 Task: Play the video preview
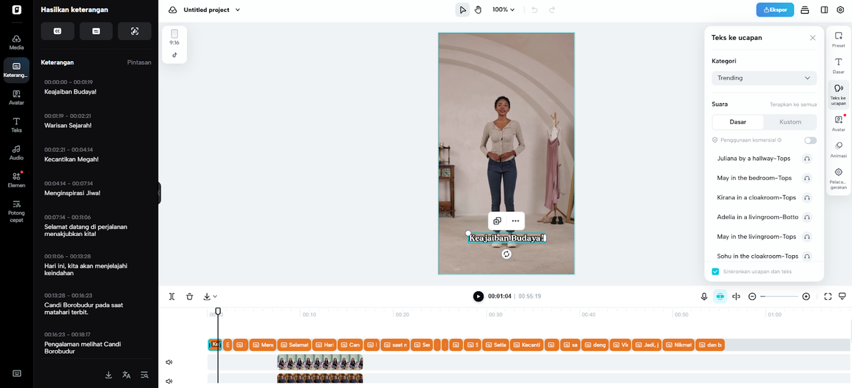478,296
